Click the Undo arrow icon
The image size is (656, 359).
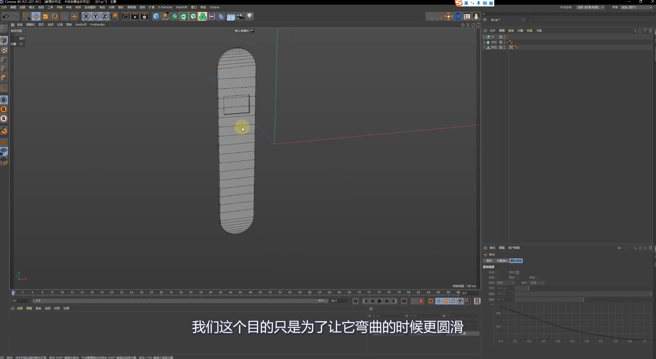(x=6, y=16)
